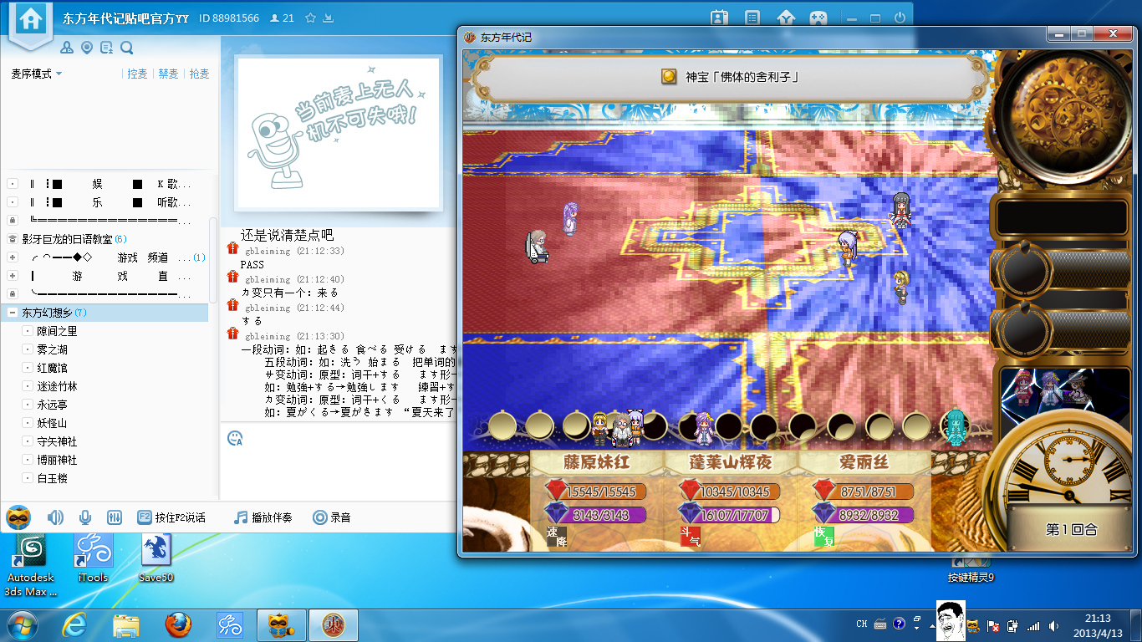Click the 速降 status icon under 藤原妹红
This screenshot has height=642, width=1142.
[556, 537]
